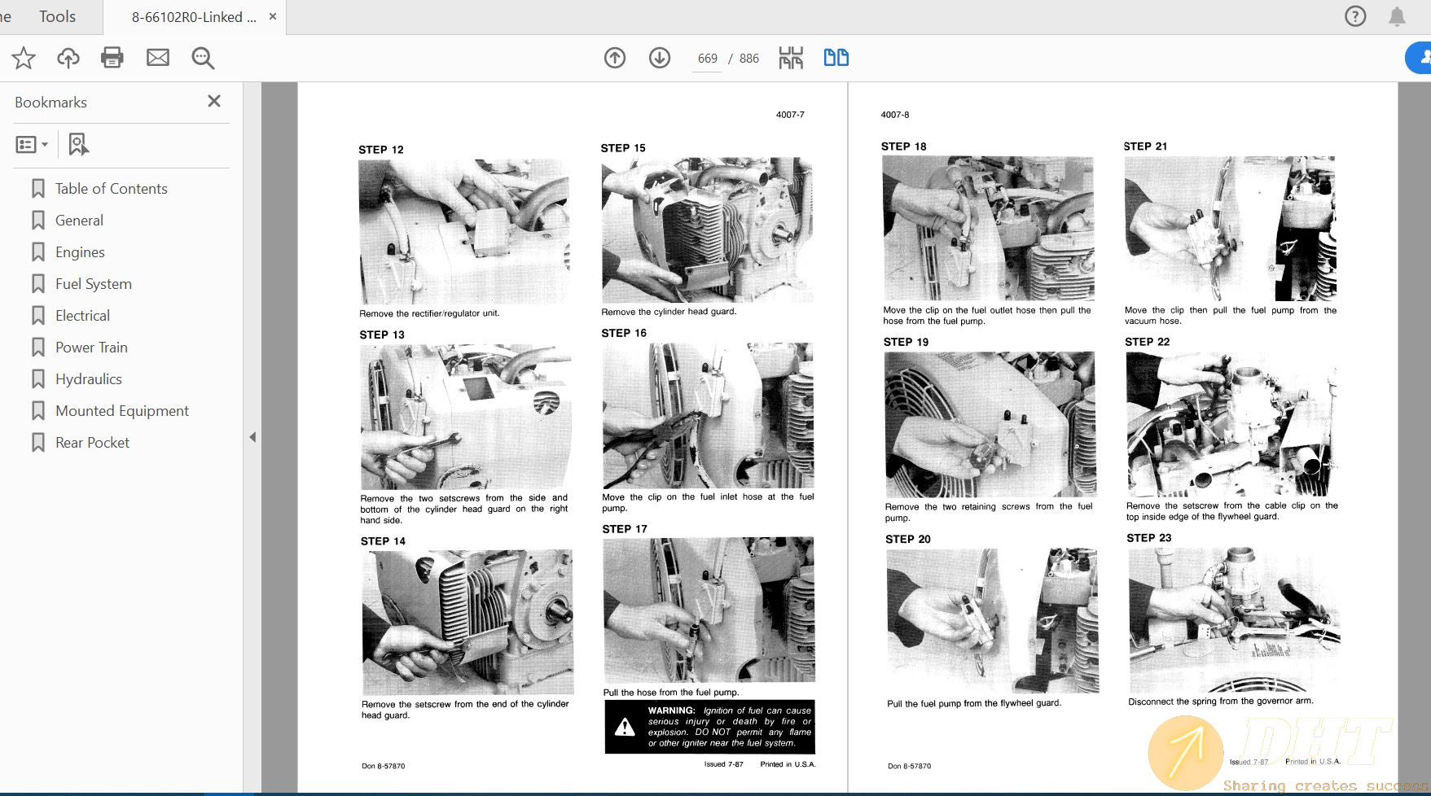The height and width of the screenshot is (796, 1431).
Task: Open the Fuel System bookmark
Action: tap(93, 284)
